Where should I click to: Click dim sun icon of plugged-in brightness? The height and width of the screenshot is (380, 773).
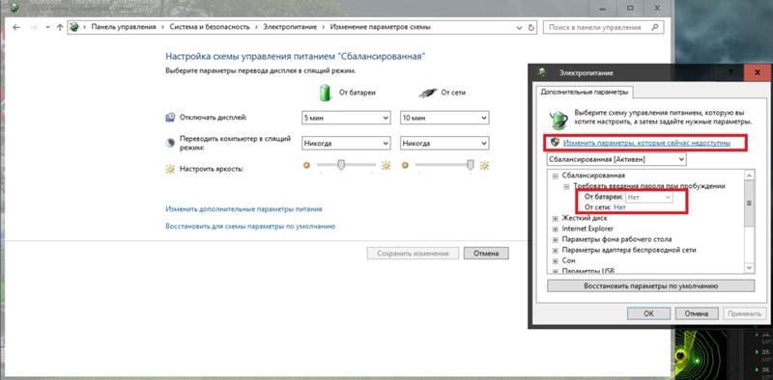point(405,165)
